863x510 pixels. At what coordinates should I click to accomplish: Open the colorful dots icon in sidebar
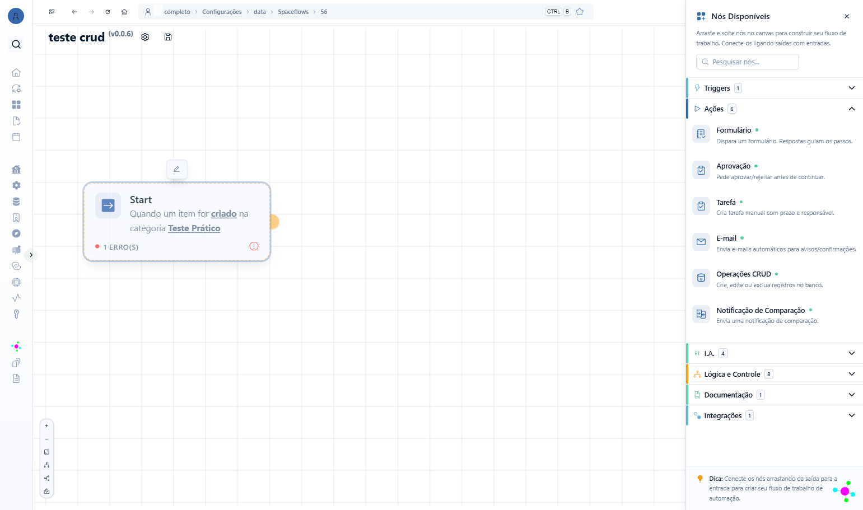(x=16, y=347)
